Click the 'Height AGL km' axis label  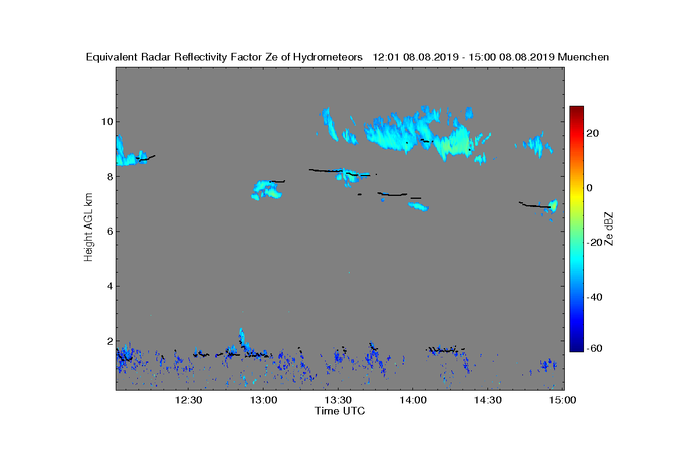88,228
